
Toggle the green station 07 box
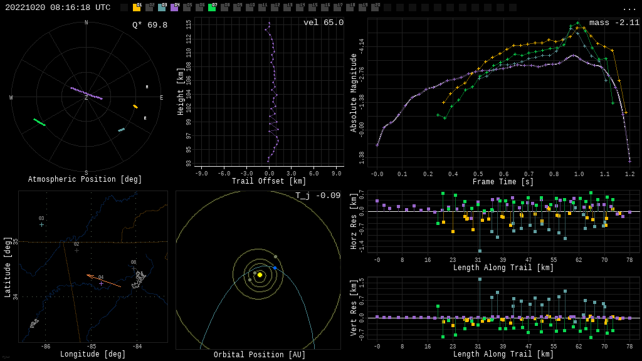[212, 8]
